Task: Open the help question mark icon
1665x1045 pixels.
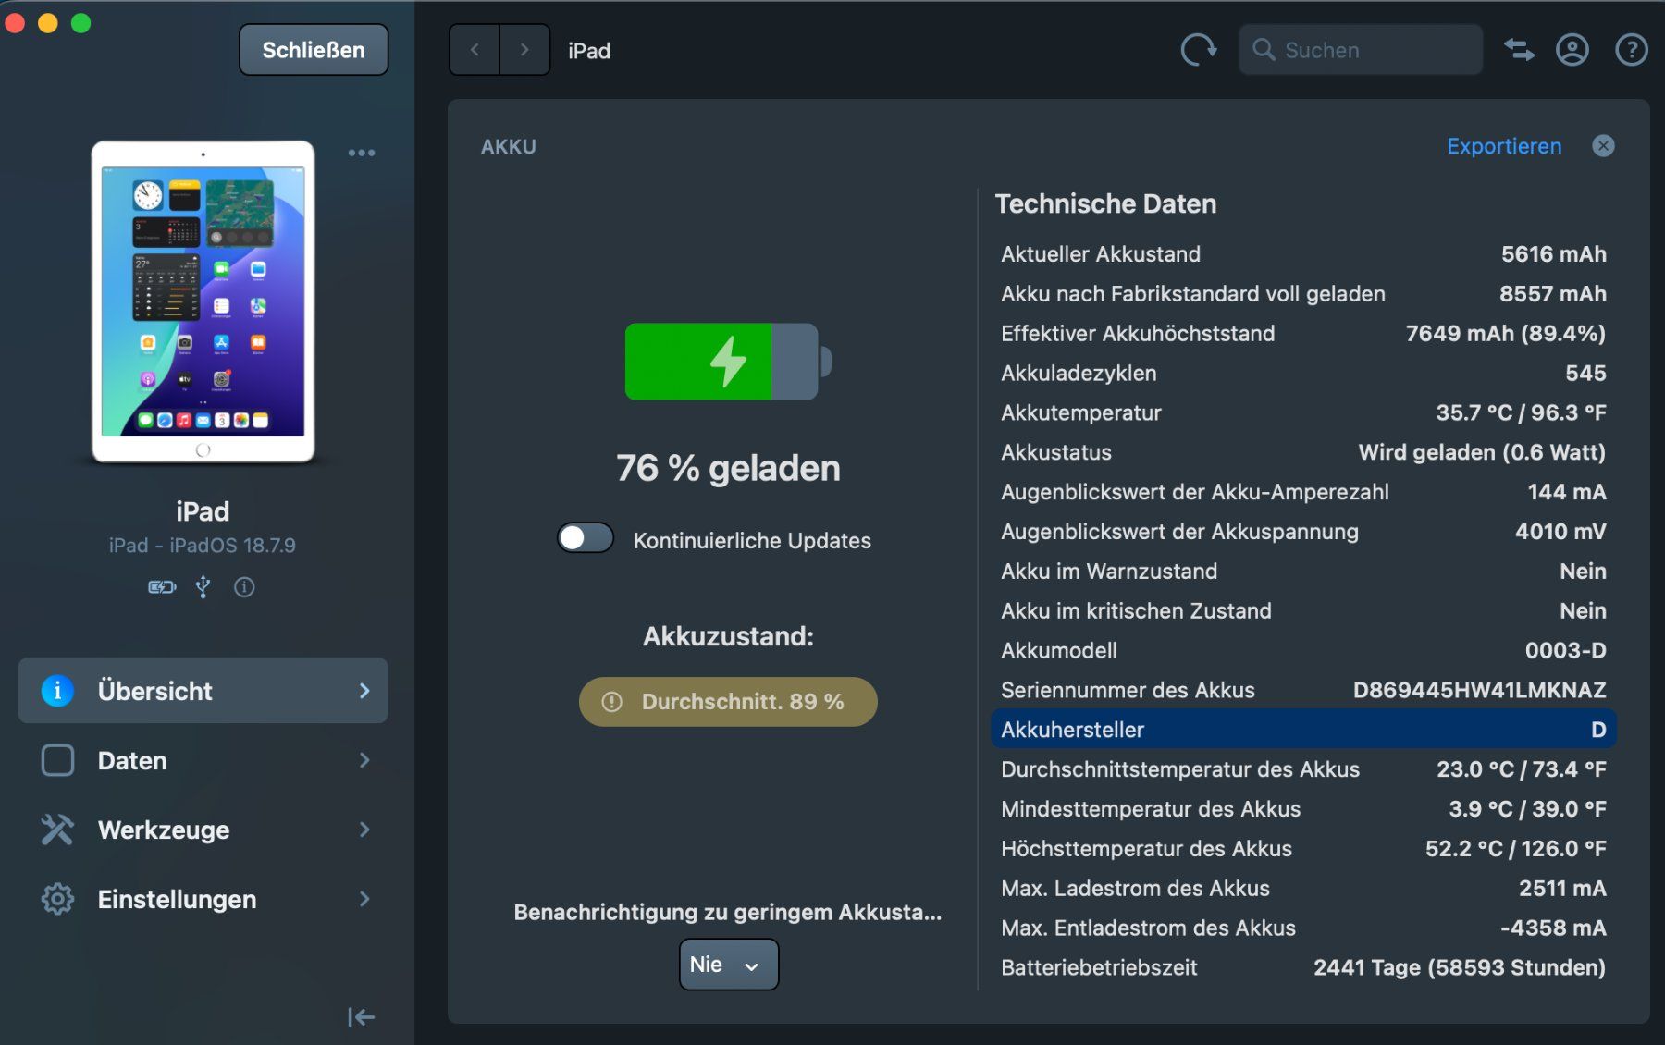Action: (1632, 50)
